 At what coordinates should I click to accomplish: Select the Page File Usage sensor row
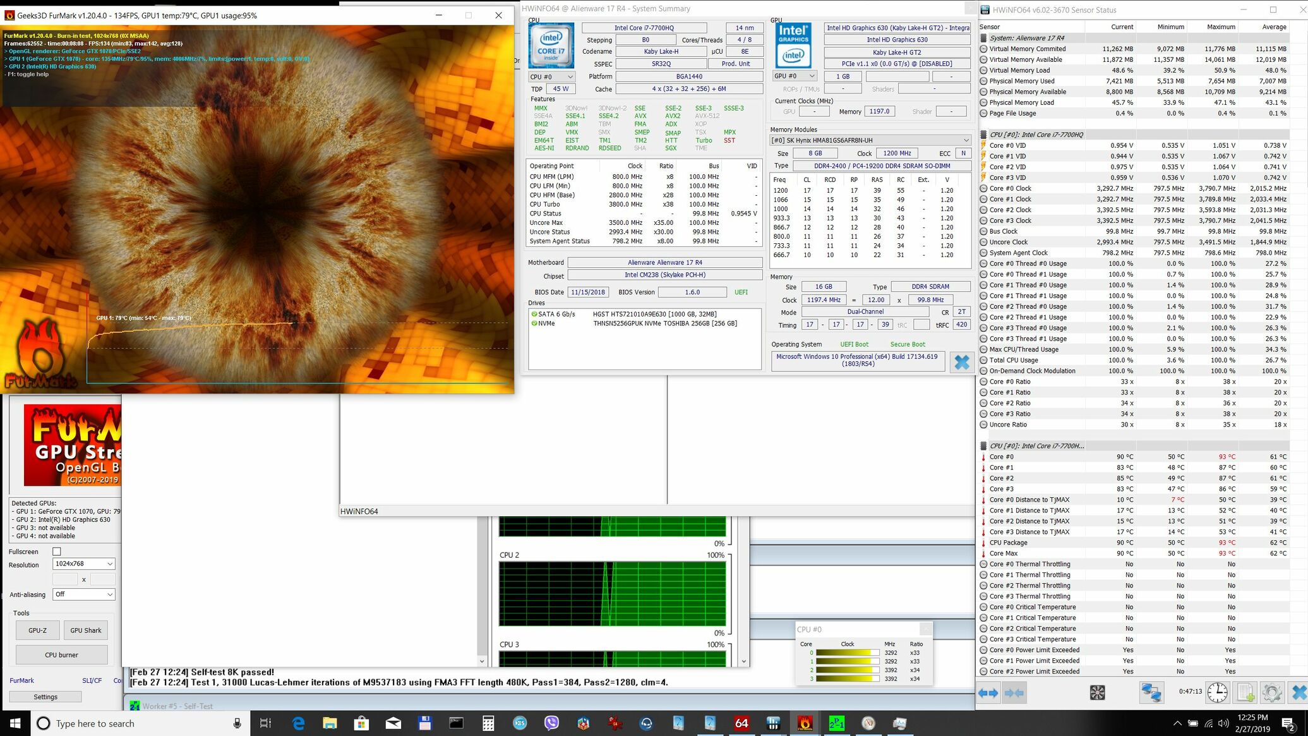(x=1133, y=113)
